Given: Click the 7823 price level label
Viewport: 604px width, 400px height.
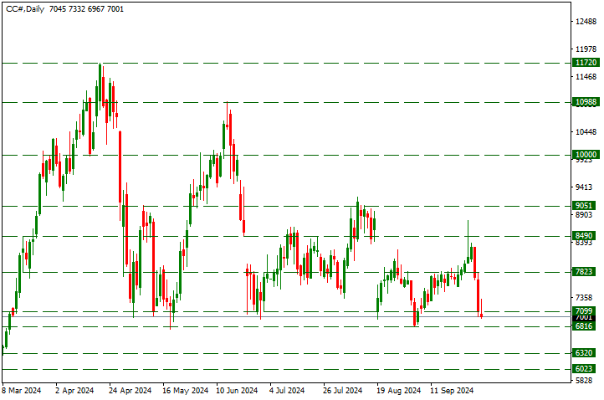Looking at the screenshot, I should click(586, 272).
